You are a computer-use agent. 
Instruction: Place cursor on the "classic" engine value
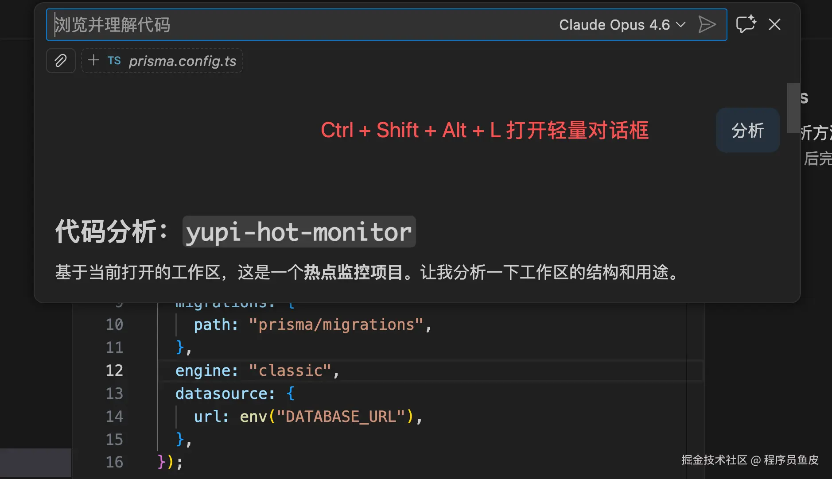(290, 371)
